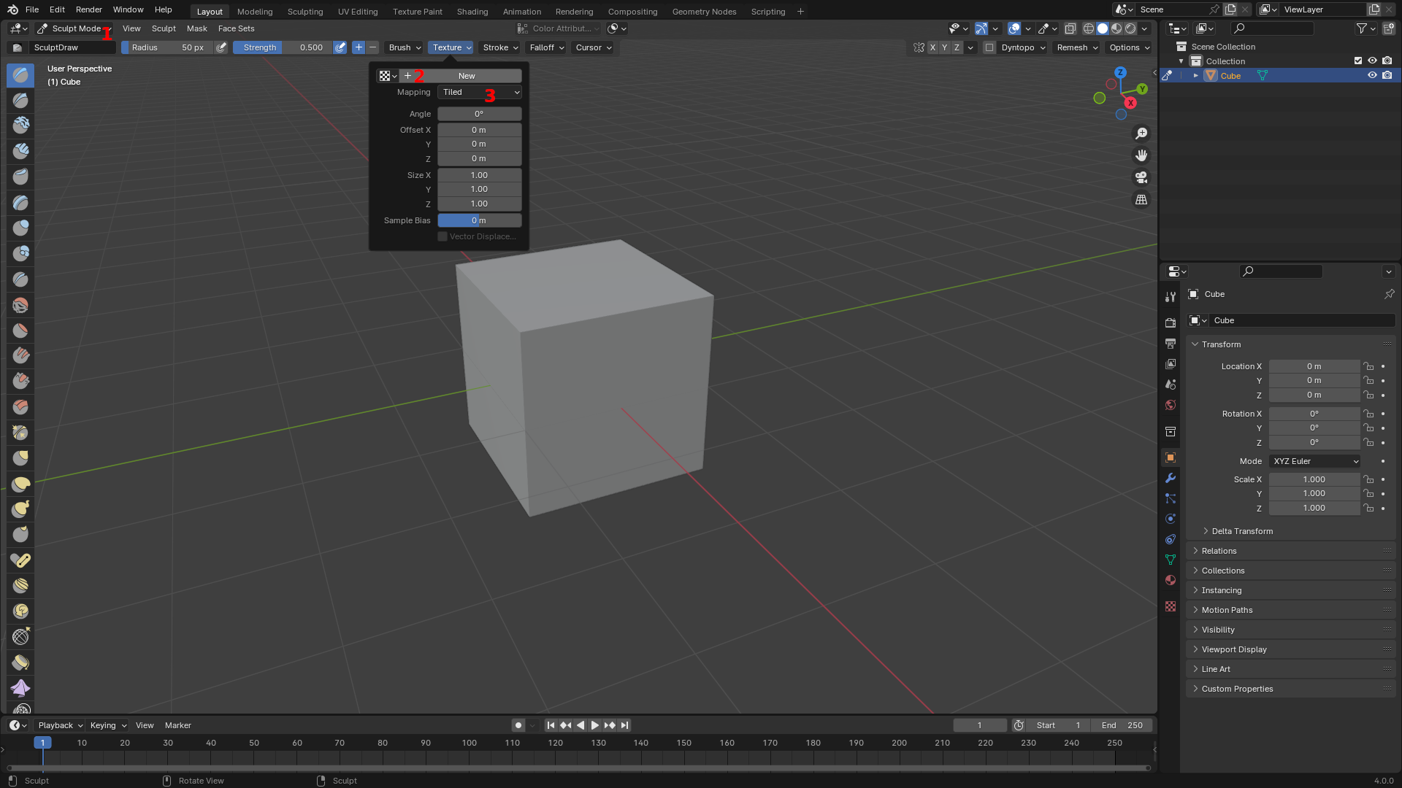The image size is (1402, 788).
Task: Open the Options popover button
Action: (1129, 47)
